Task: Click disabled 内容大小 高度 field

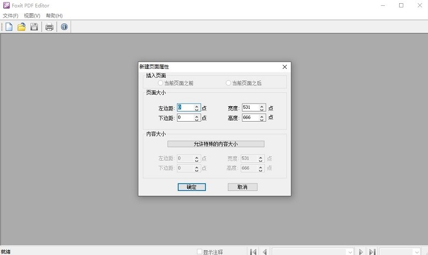Action: [249, 168]
